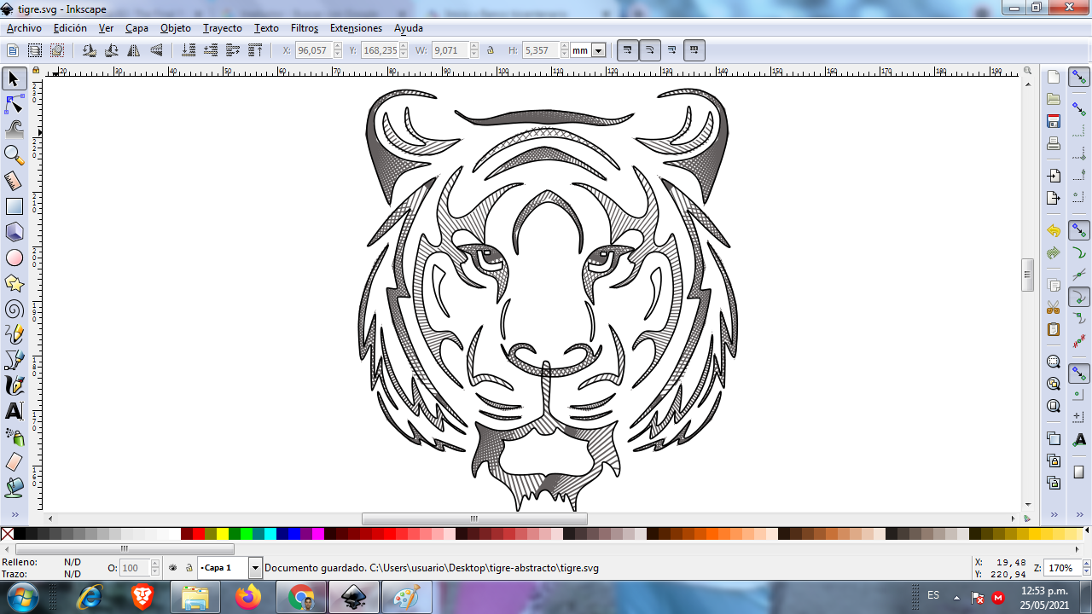Rotate selection 90° counter-clockwise

[89, 50]
